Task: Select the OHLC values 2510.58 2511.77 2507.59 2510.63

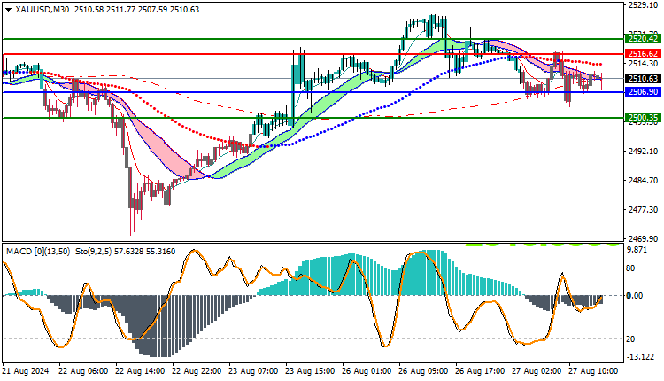Action: coord(136,10)
